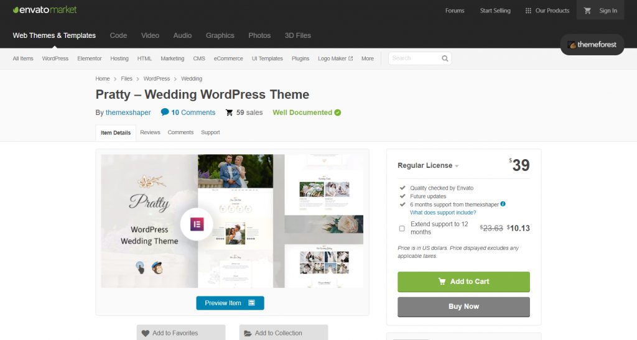
Task: Click the heart icon on Add to Favorites
Action: point(146,333)
